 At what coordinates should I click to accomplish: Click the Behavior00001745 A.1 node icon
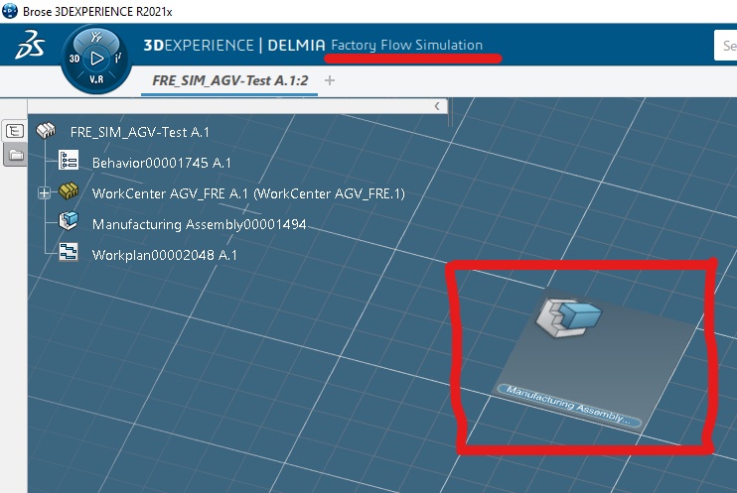coord(69,161)
